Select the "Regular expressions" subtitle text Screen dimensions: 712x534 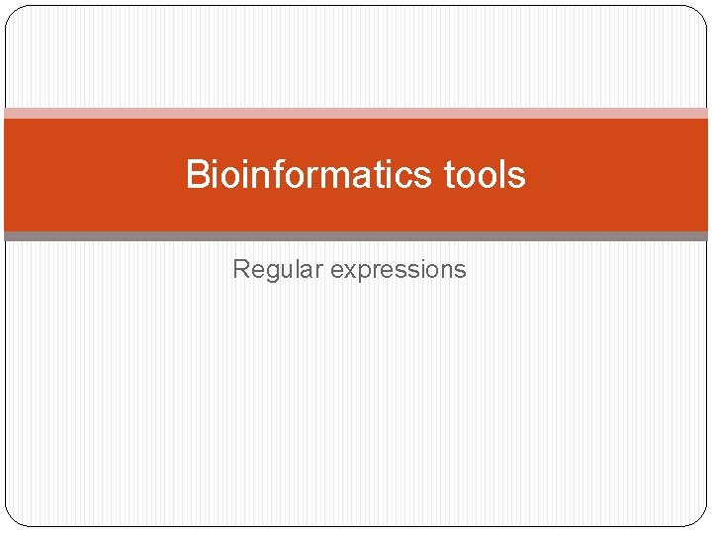[x=348, y=269]
